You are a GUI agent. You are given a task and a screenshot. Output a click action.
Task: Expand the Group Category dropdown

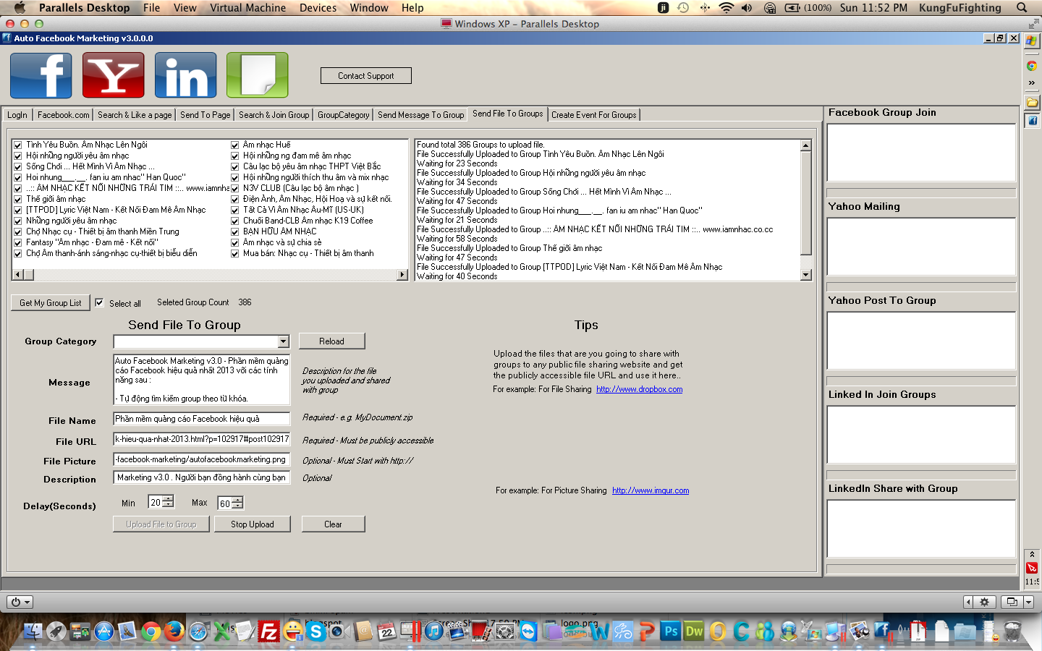(283, 341)
